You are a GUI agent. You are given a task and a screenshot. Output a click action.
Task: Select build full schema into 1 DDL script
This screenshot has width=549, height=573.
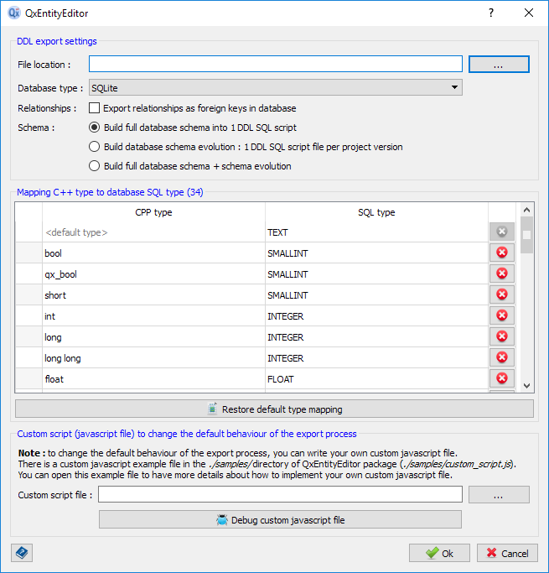pos(95,128)
